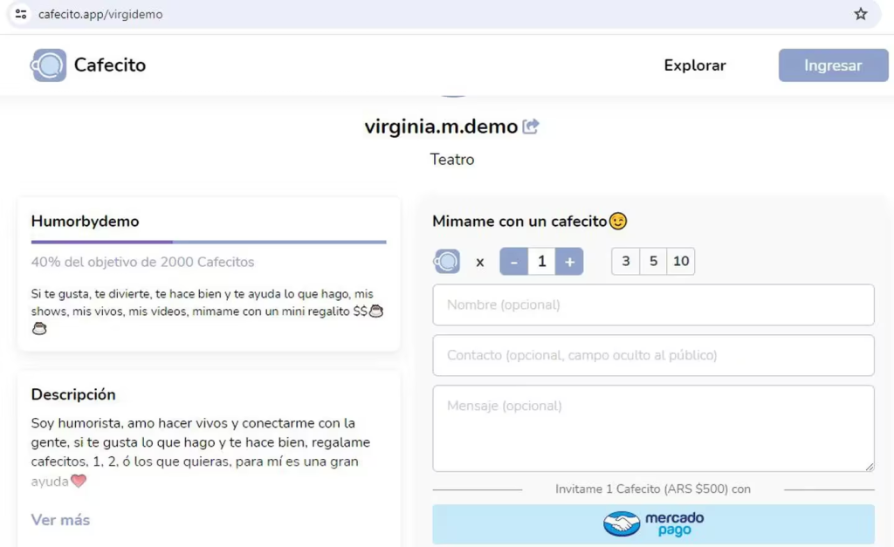The image size is (894, 547).
Task: Select 5 cafecitos preset
Action: click(653, 262)
